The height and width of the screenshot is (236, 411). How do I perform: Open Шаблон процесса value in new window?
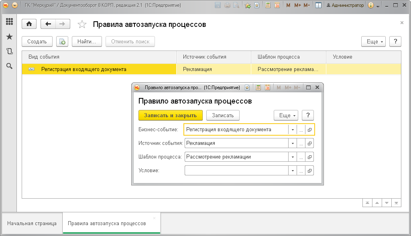[309, 157]
